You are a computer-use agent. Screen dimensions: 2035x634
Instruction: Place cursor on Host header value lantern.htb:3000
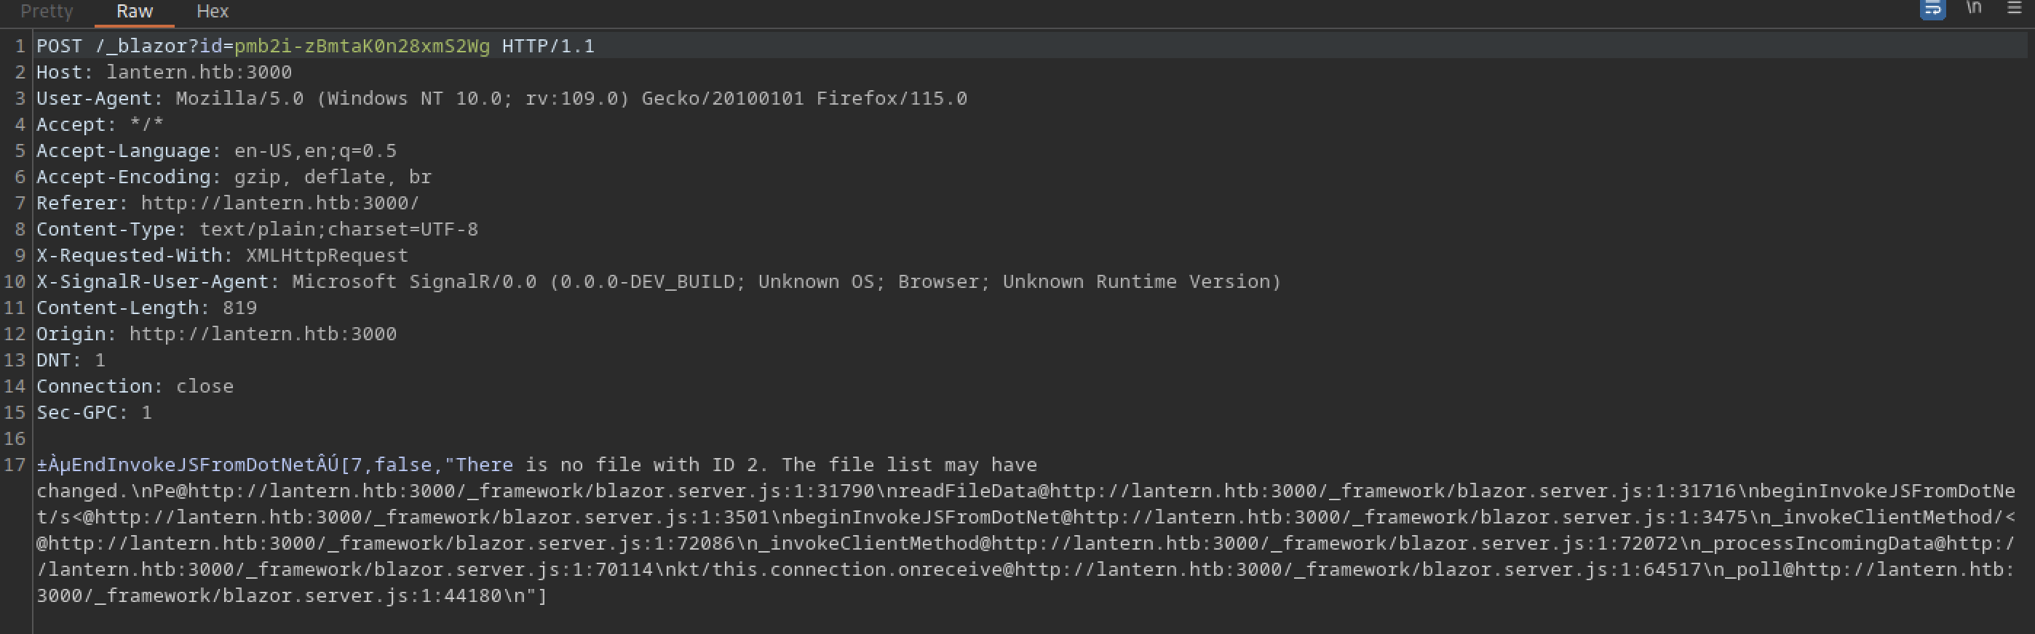tap(198, 72)
